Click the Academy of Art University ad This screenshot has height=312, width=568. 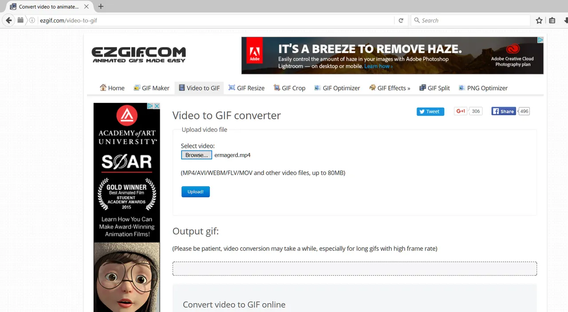click(127, 207)
